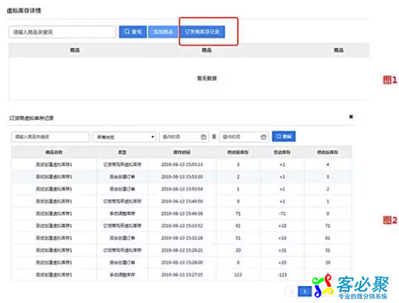Click the 类型 column header
The width and height of the screenshot is (399, 303).
122,152
